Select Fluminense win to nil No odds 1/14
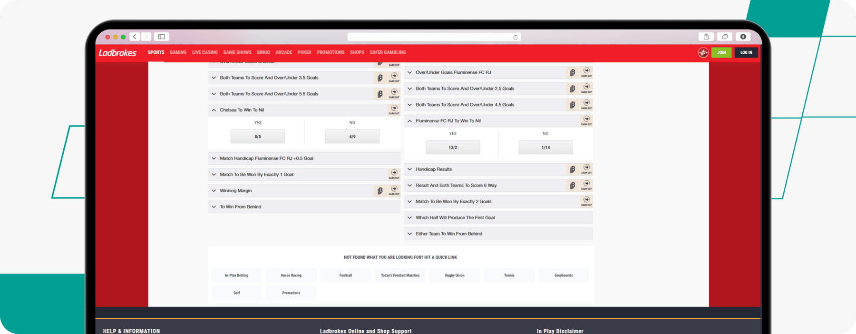 pyautogui.click(x=545, y=147)
